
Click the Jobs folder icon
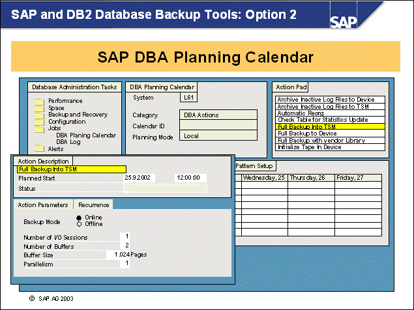pyautogui.click(x=39, y=128)
